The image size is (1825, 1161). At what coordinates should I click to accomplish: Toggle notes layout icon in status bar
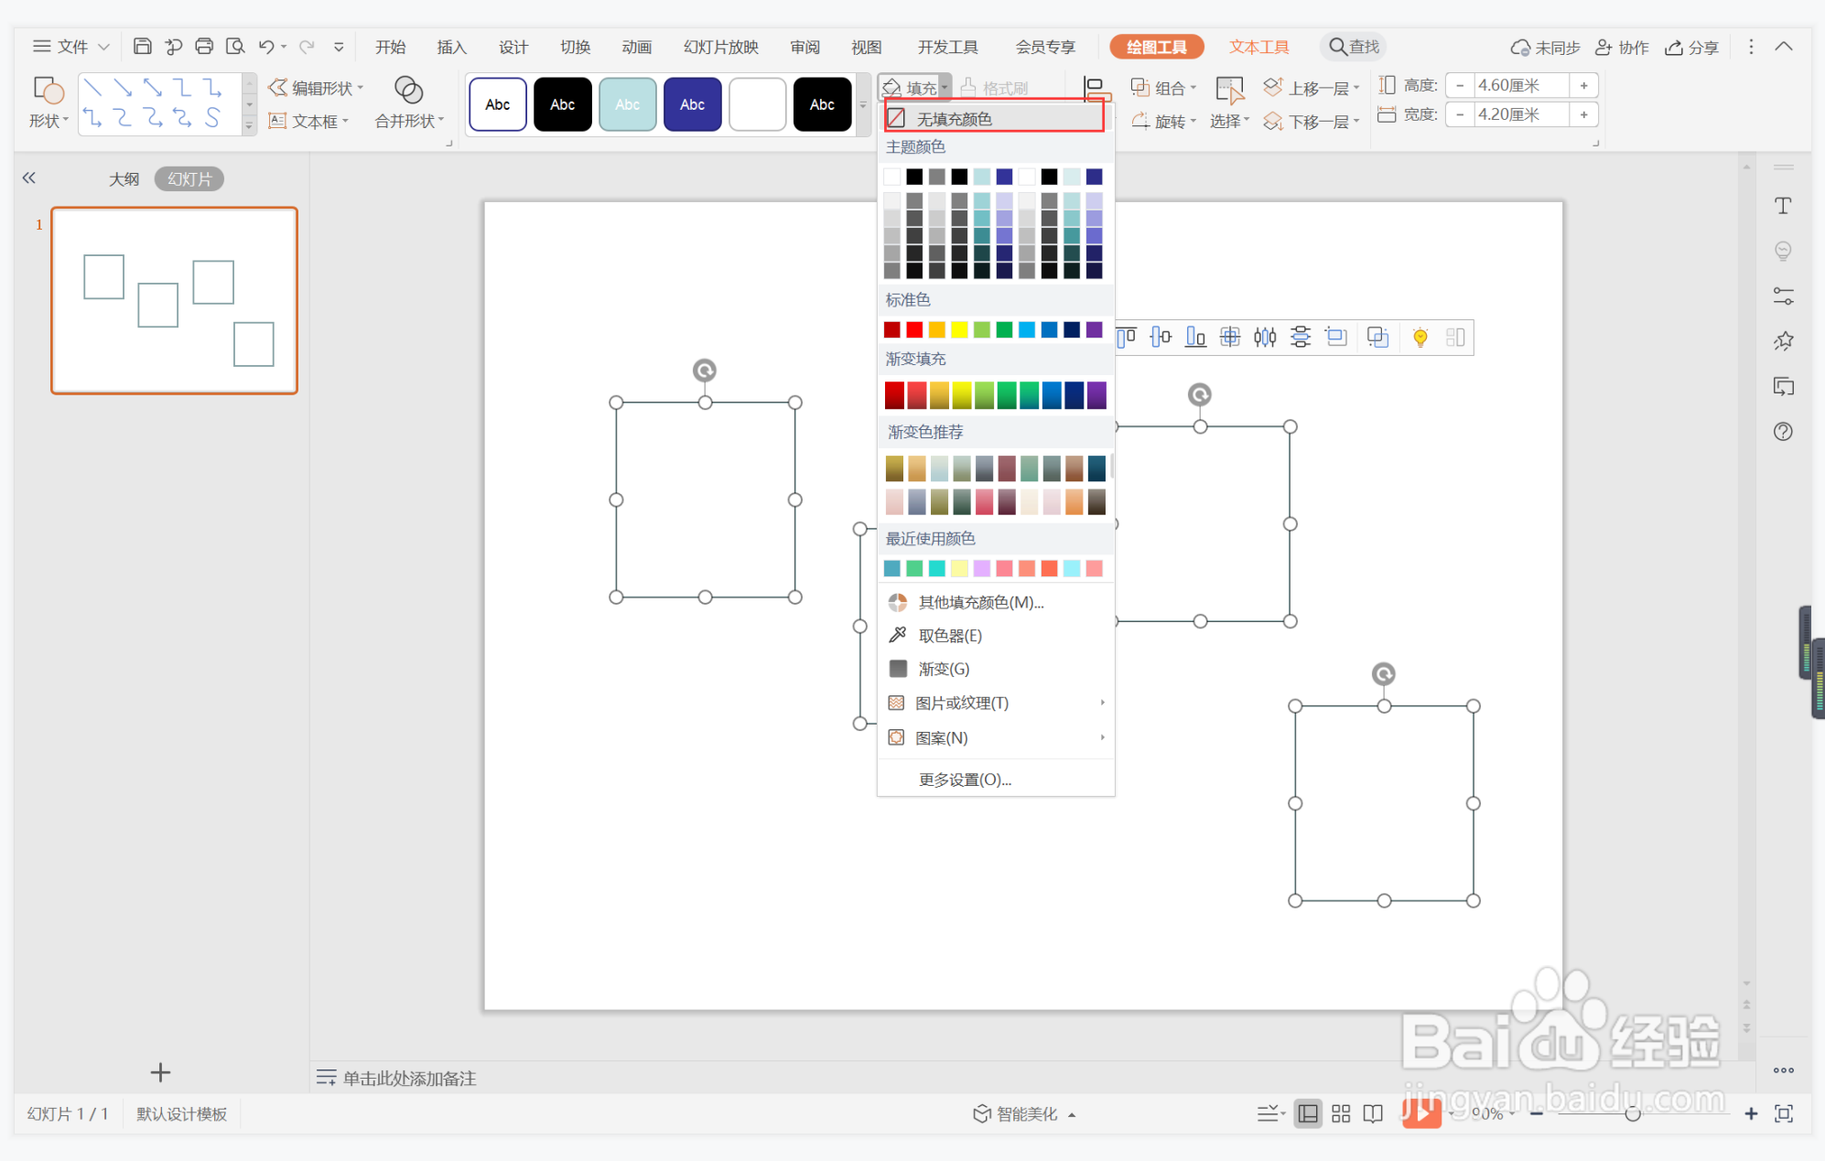(1270, 1113)
